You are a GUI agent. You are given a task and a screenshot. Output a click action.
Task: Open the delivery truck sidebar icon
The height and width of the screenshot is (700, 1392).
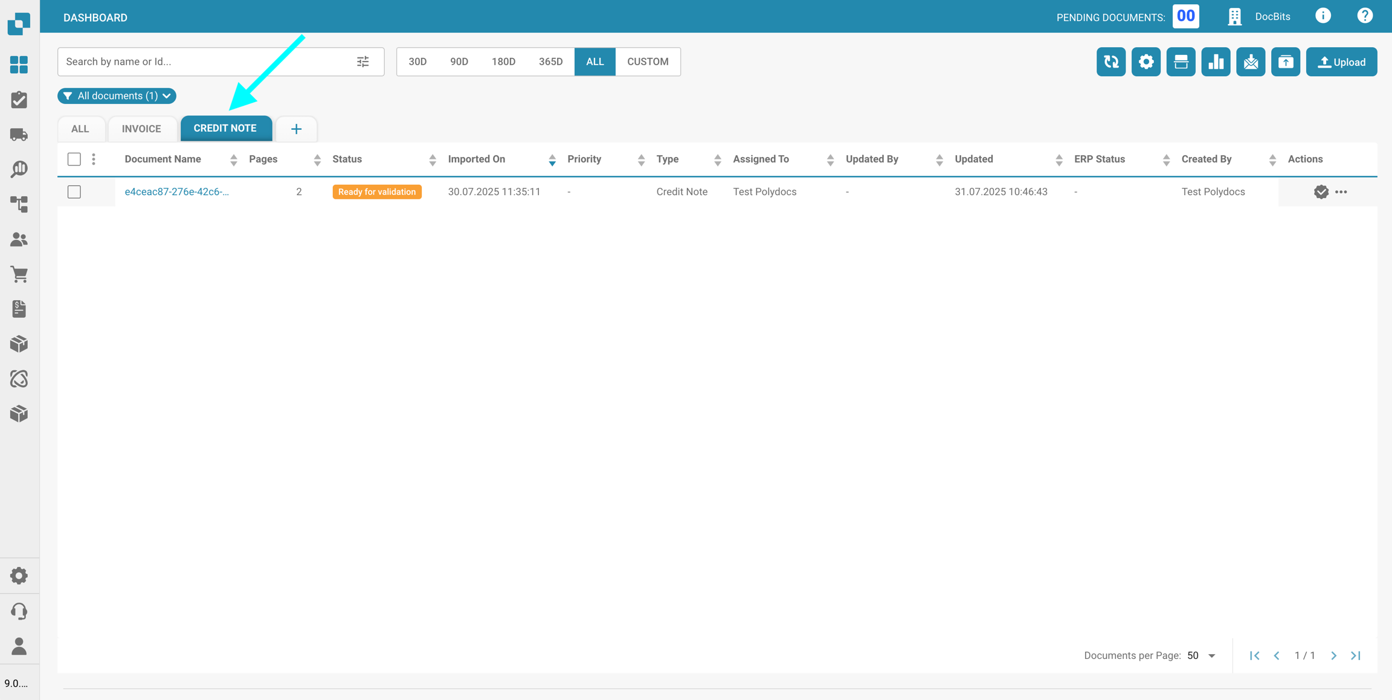click(x=19, y=134)
